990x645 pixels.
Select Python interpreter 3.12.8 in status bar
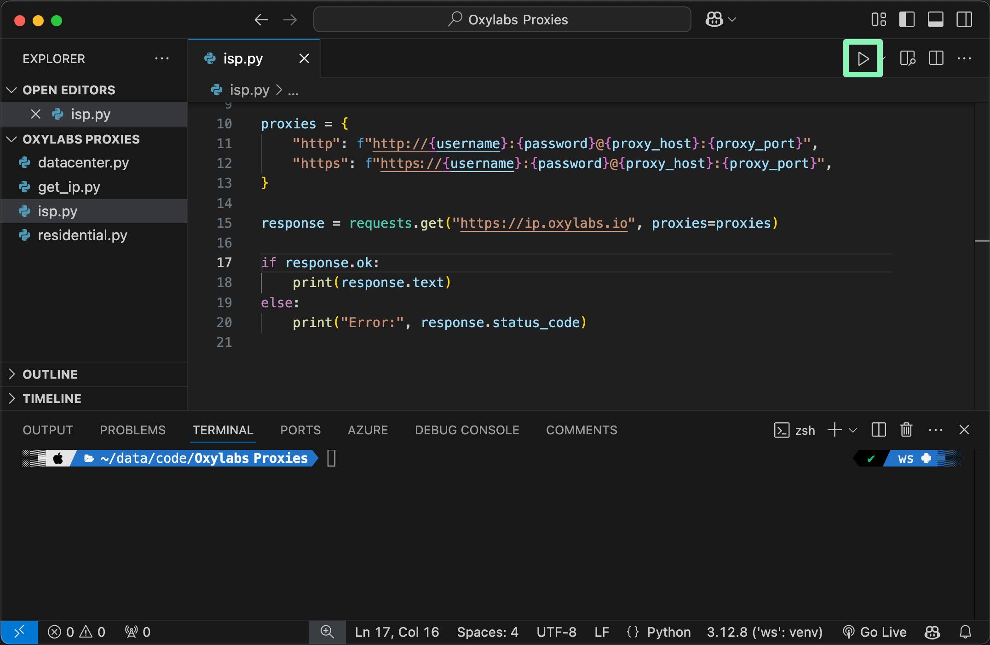pos(764,632)
